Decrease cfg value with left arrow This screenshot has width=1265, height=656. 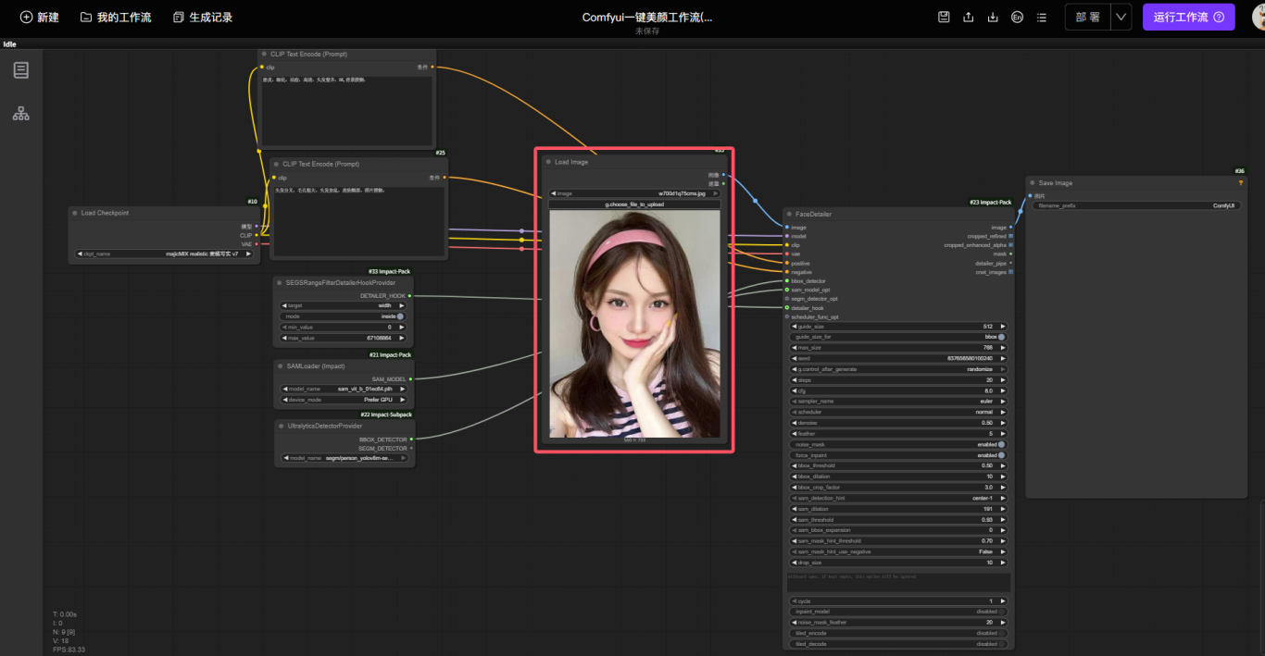tap(794, 390)
